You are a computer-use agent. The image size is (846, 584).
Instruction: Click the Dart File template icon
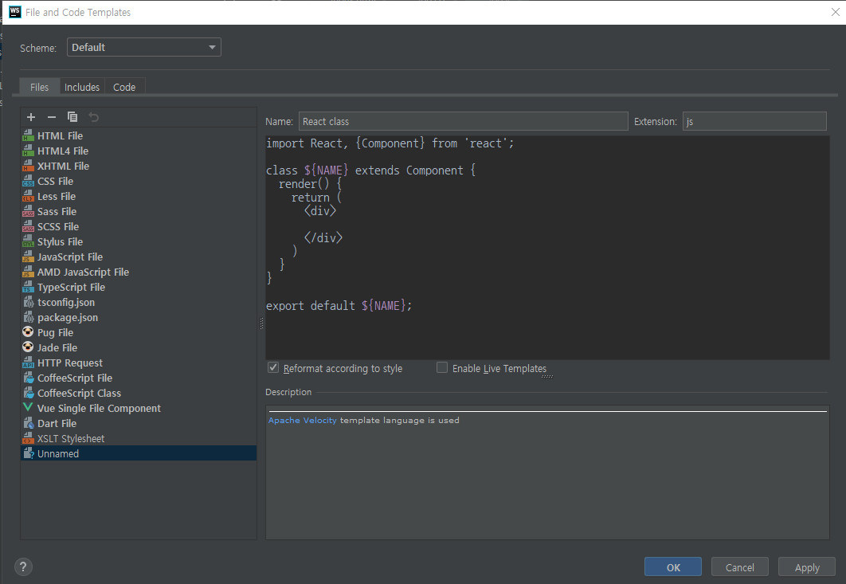(x=28, y=423)
